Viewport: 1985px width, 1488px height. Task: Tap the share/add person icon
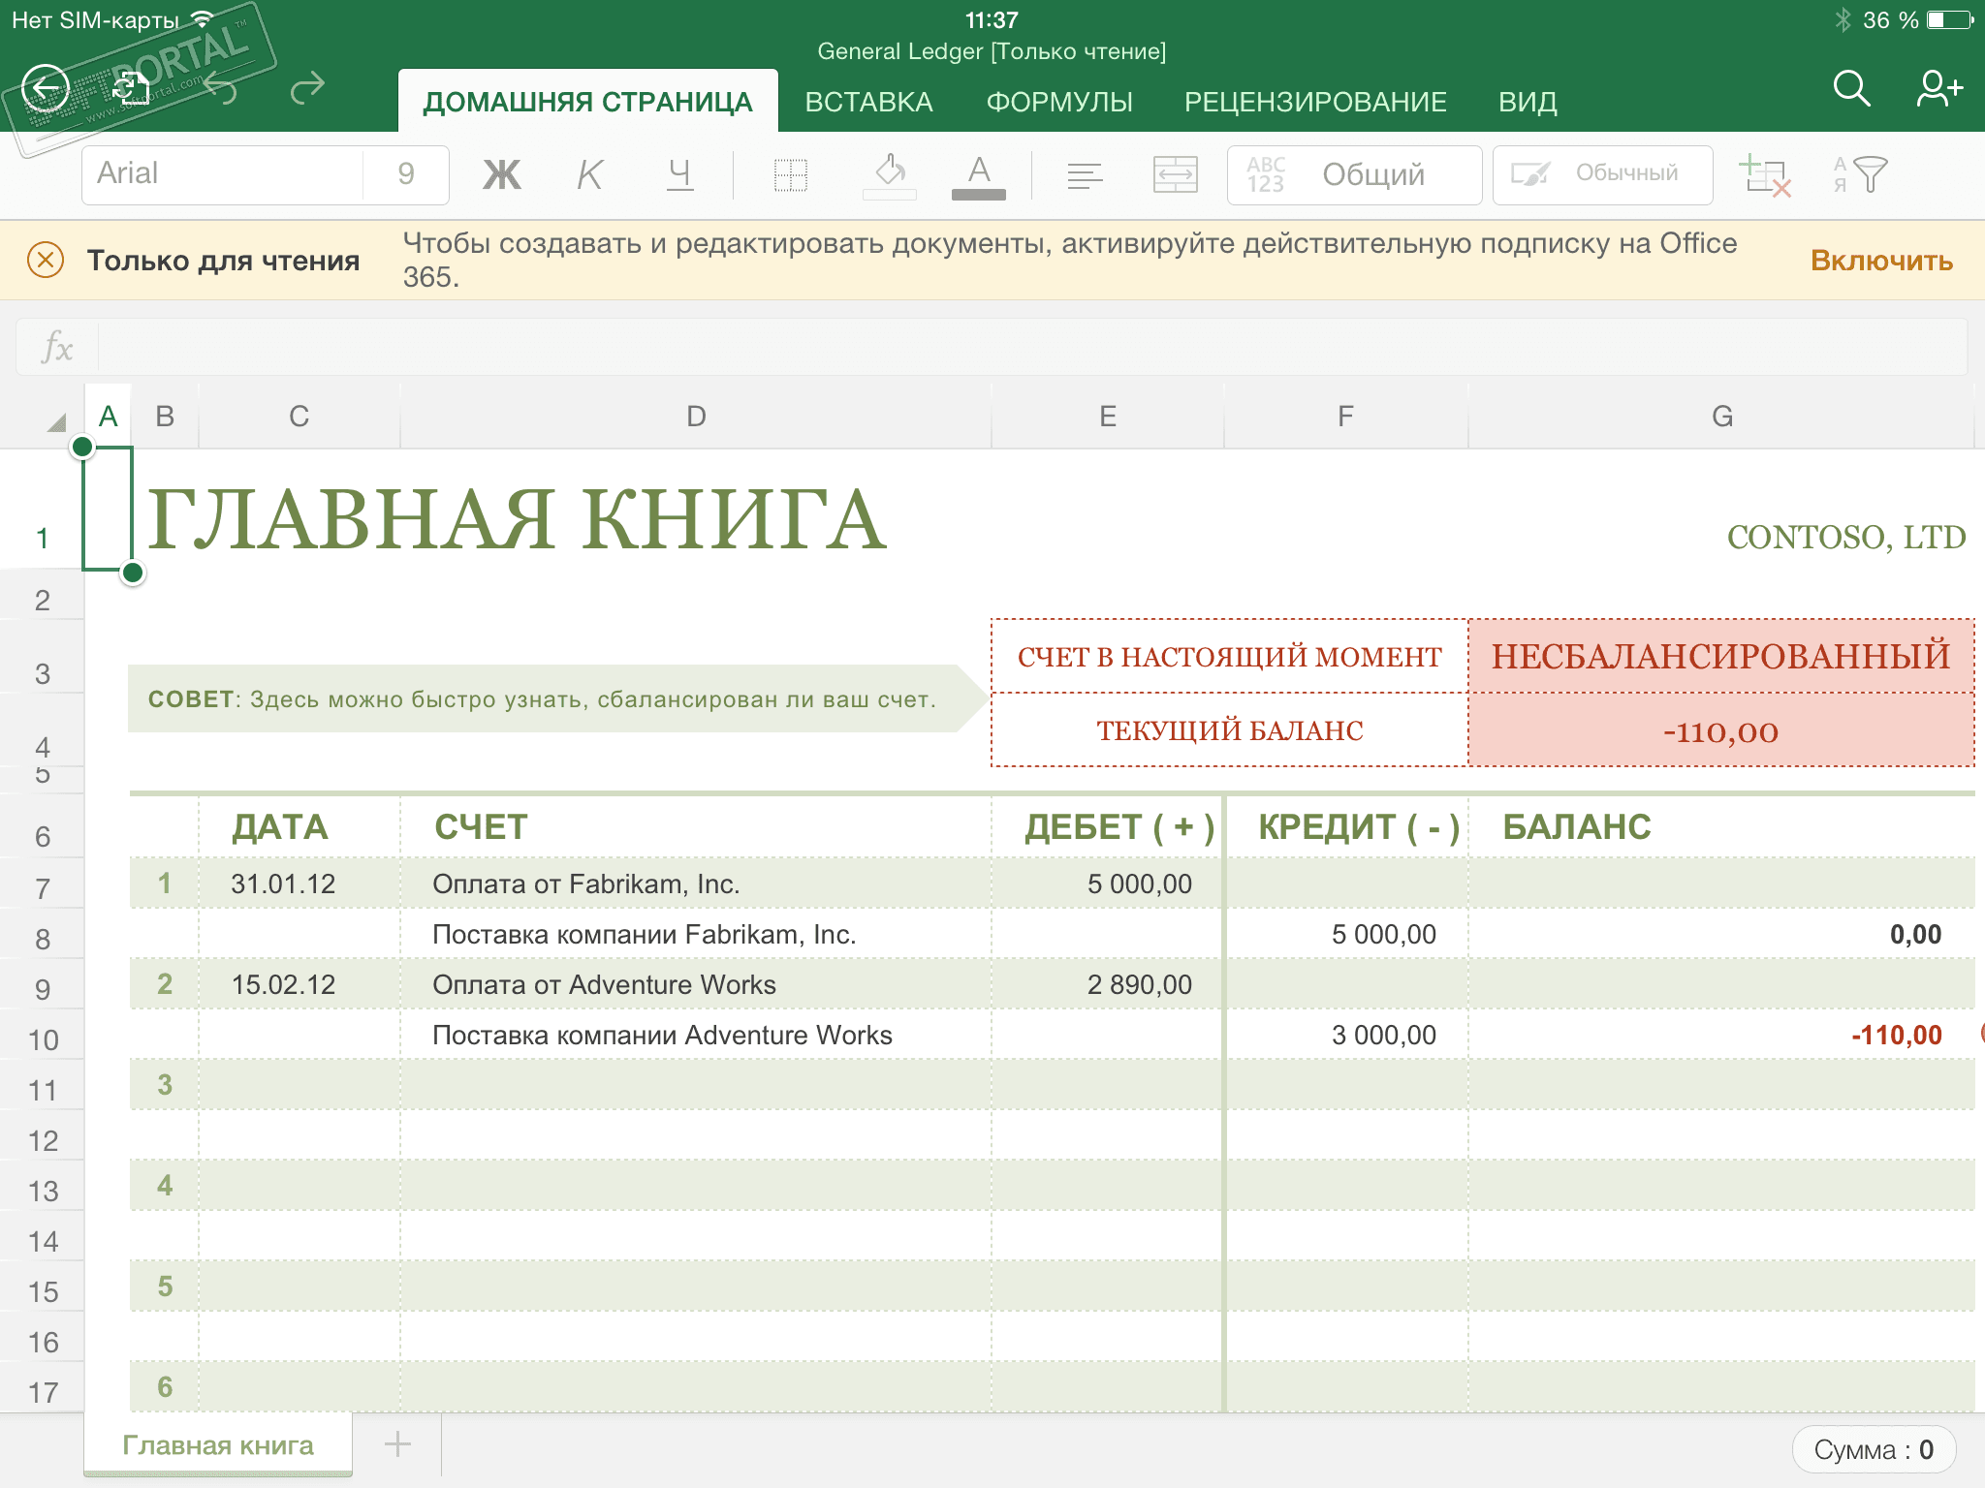(x=1938, y=89)
